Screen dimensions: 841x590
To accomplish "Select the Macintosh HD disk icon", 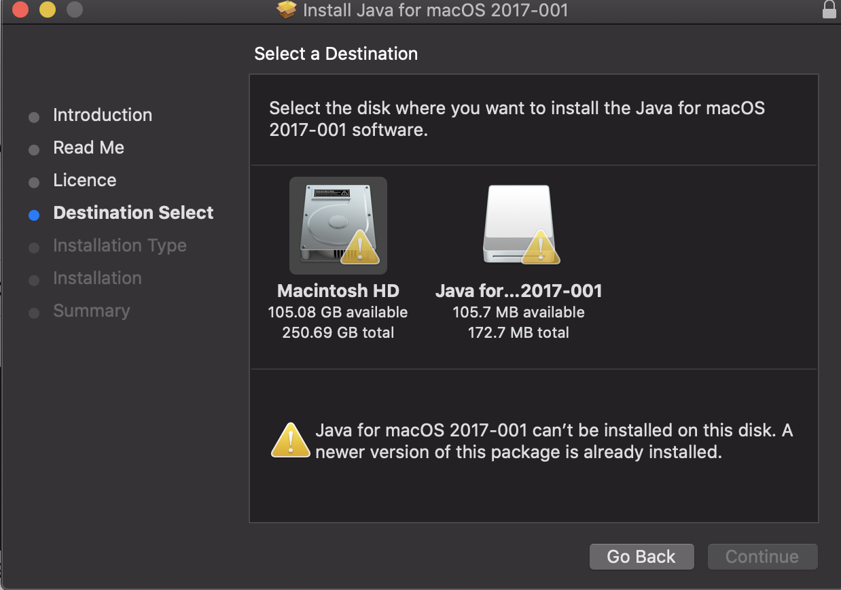I will (x=338, y=225).
